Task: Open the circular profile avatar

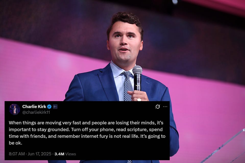Action: 15,109
